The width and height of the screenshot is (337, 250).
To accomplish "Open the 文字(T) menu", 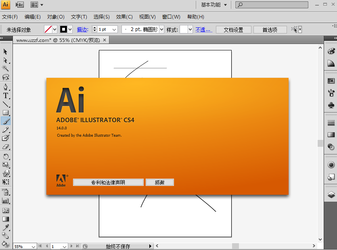I will 79,17.
